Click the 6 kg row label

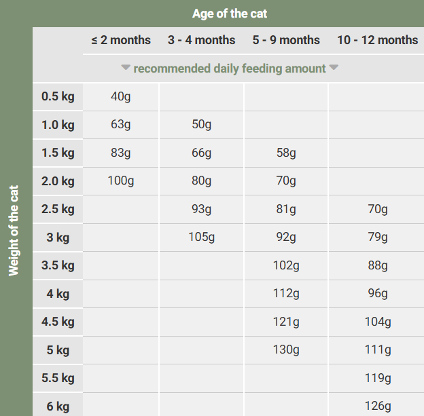click(58, 406)
